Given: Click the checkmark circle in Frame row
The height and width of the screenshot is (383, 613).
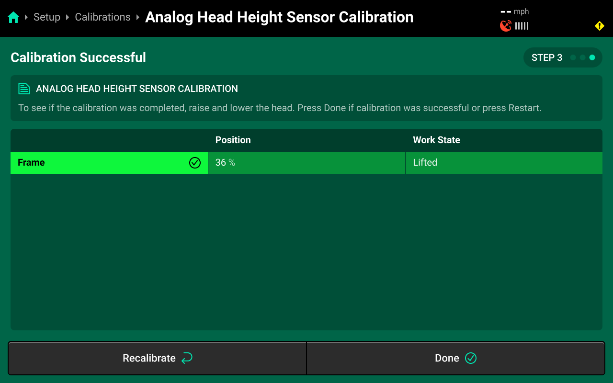Looking at the screenshot, I should pos(195,163).
